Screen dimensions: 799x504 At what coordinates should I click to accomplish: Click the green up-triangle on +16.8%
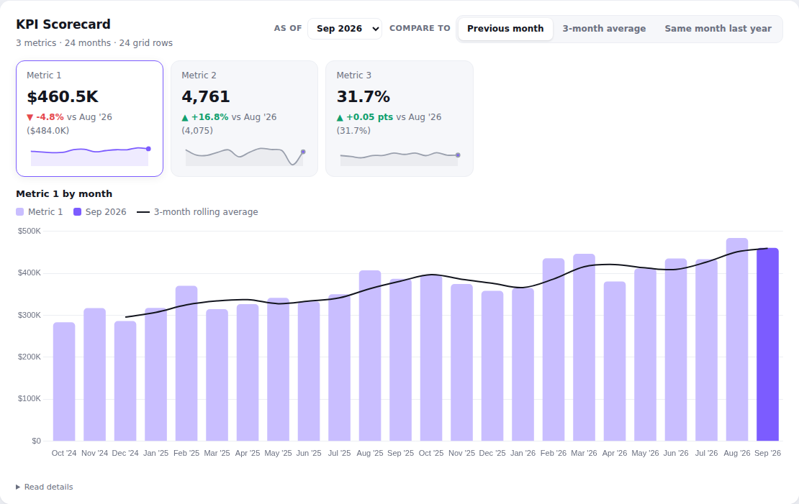[x=185, y=118]
